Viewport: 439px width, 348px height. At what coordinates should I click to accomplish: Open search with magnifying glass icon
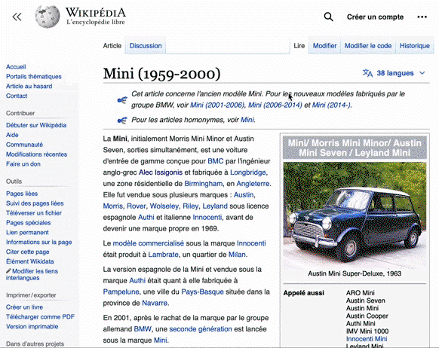pyautogui.click(x=328, y=17)
